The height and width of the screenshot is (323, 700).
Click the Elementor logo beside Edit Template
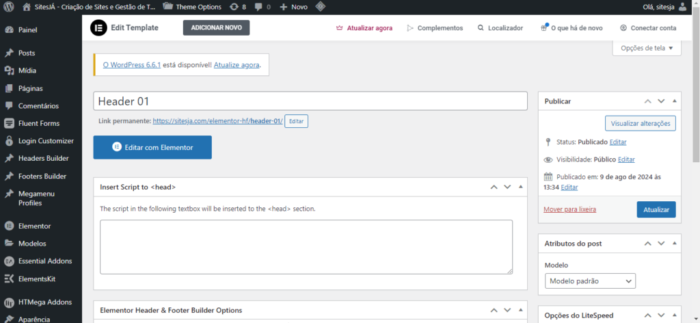[x=99, y=28]
